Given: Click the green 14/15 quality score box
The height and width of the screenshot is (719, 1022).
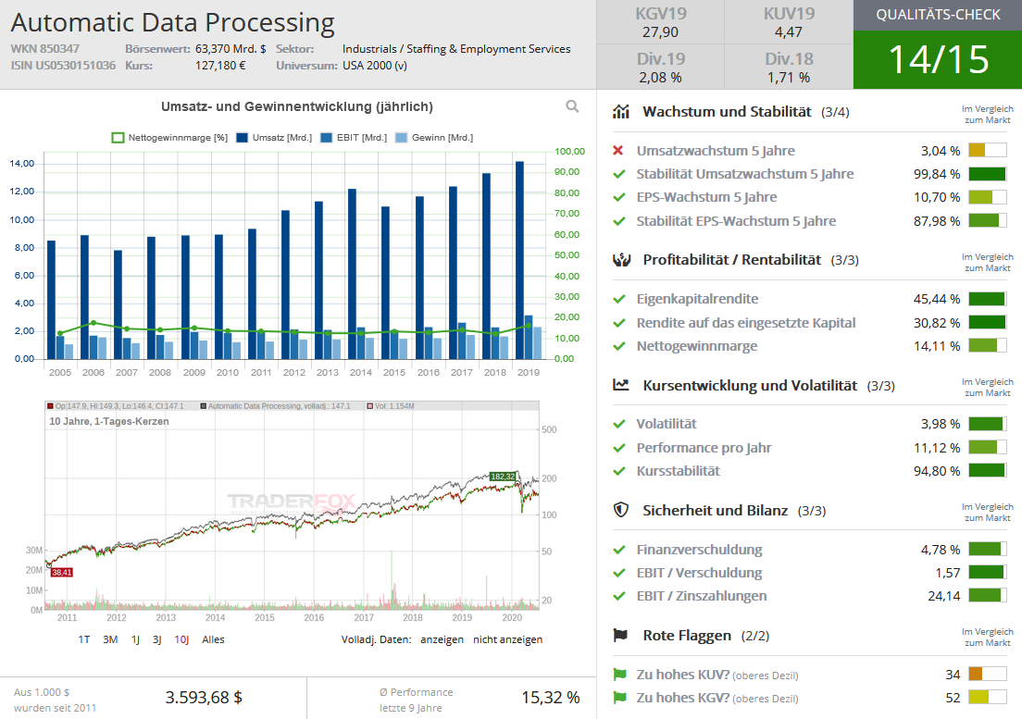Looking at the screenshot, I should (938, 60).
